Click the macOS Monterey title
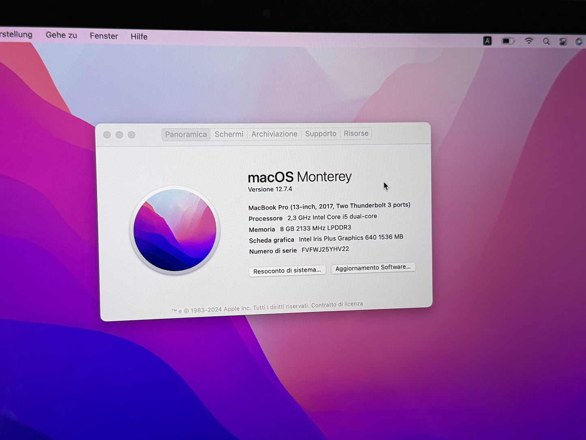The width and height of the screenshot is (586, 440). 300,177
